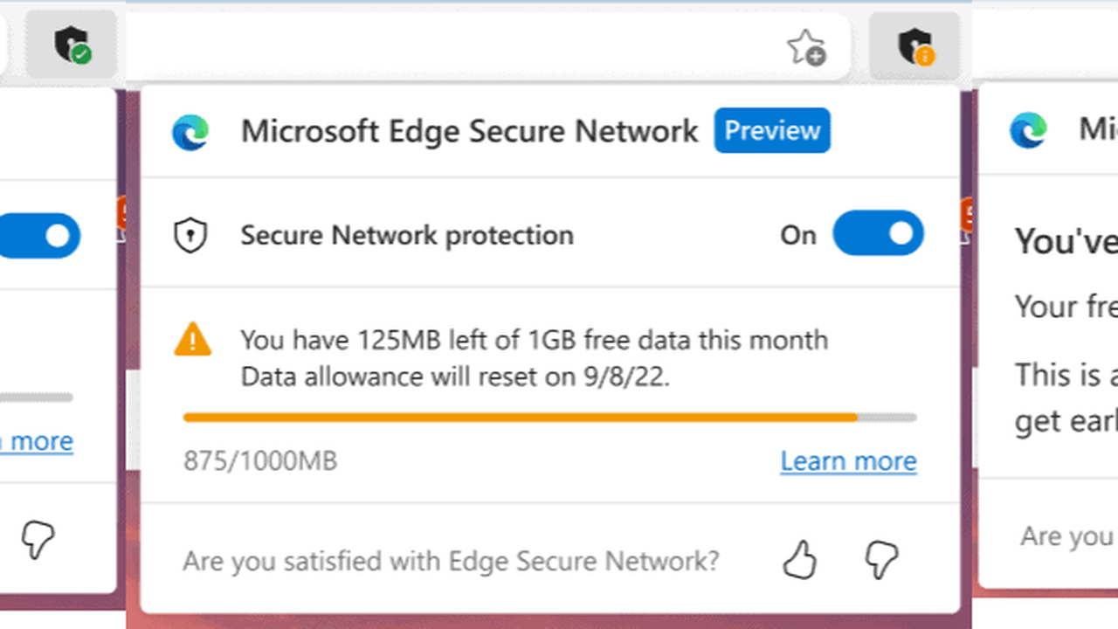Select the shield icon with green checkmark
The height and width of the screenshot is (629, 1118).
coord(70,44)
